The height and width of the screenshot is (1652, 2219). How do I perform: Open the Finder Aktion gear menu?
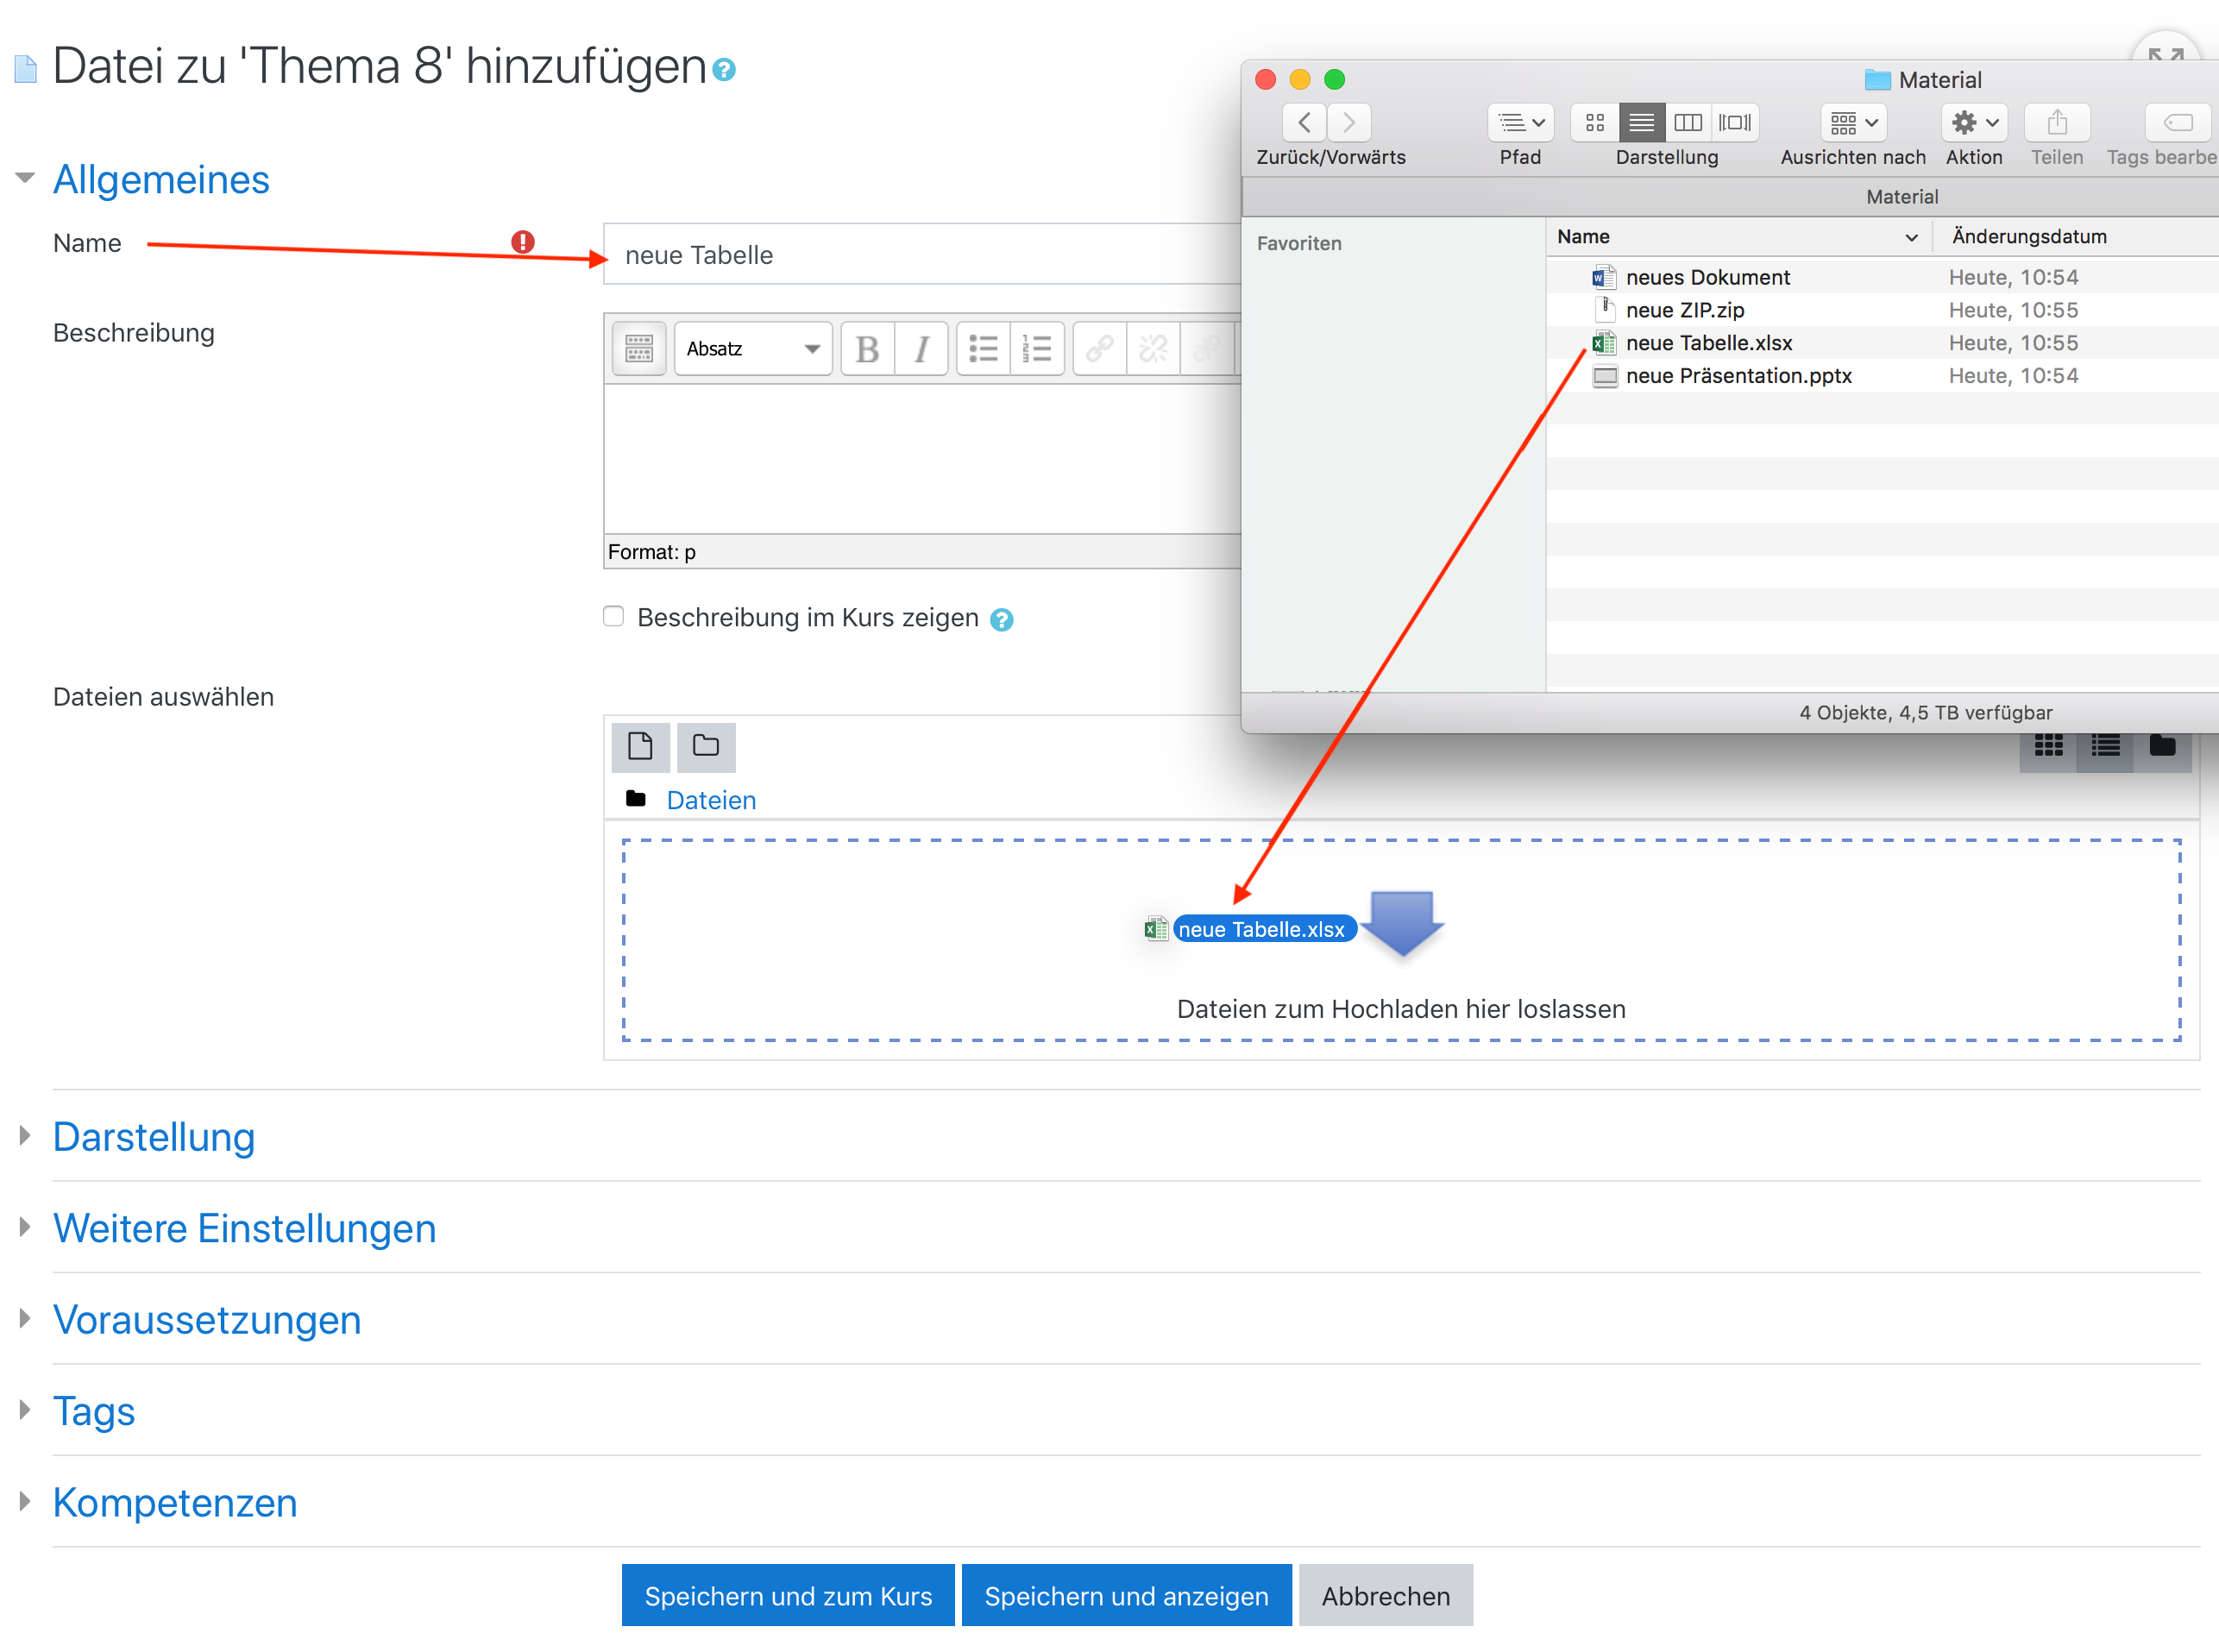pyautogui.click(x=1974, y=123)
